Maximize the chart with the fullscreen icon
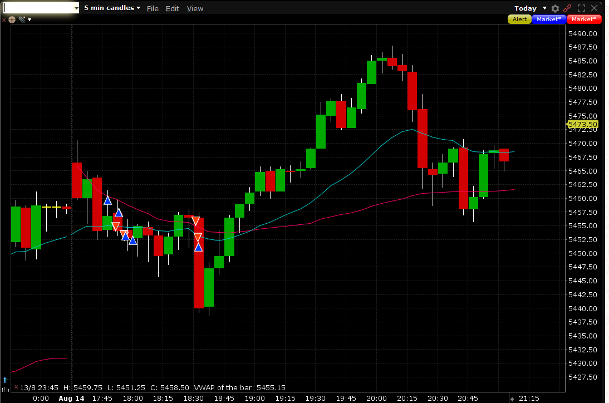609x403 pixels. [x=581, y=8]
